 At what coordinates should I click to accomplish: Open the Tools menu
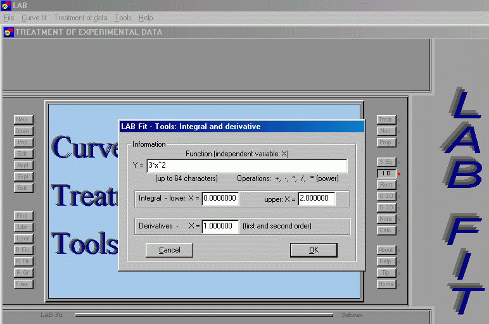pyautogui.click(x=123, y=18)
